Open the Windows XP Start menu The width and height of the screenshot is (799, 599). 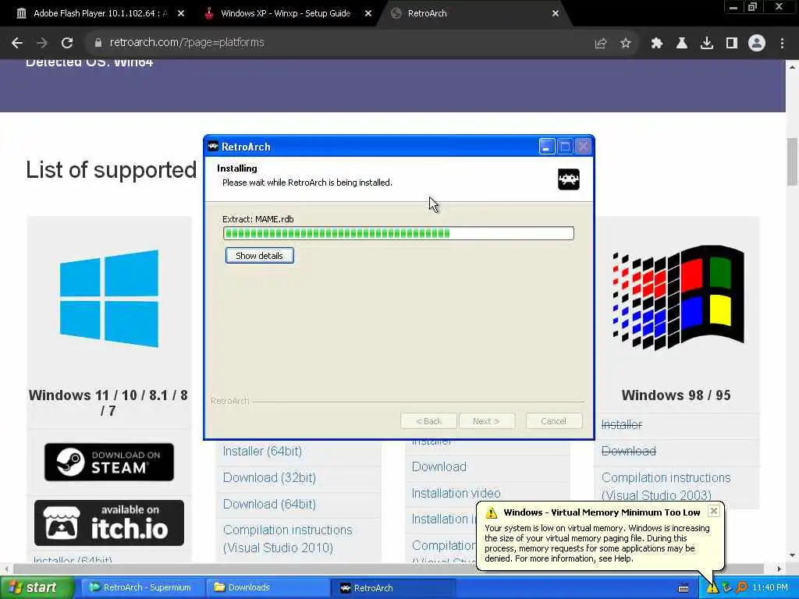click(x=37, y=587)
